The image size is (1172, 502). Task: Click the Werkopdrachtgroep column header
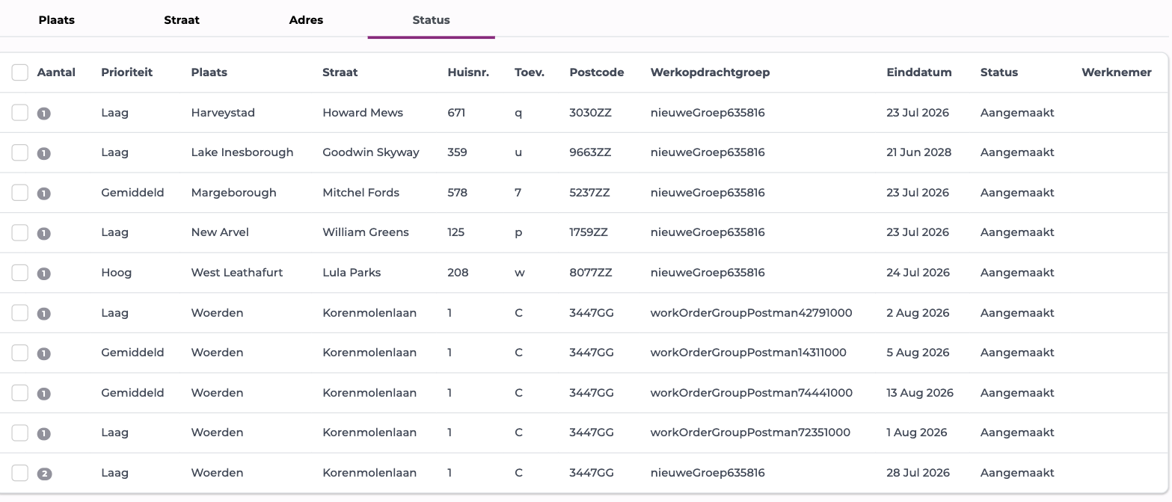(x=710, y=72)
